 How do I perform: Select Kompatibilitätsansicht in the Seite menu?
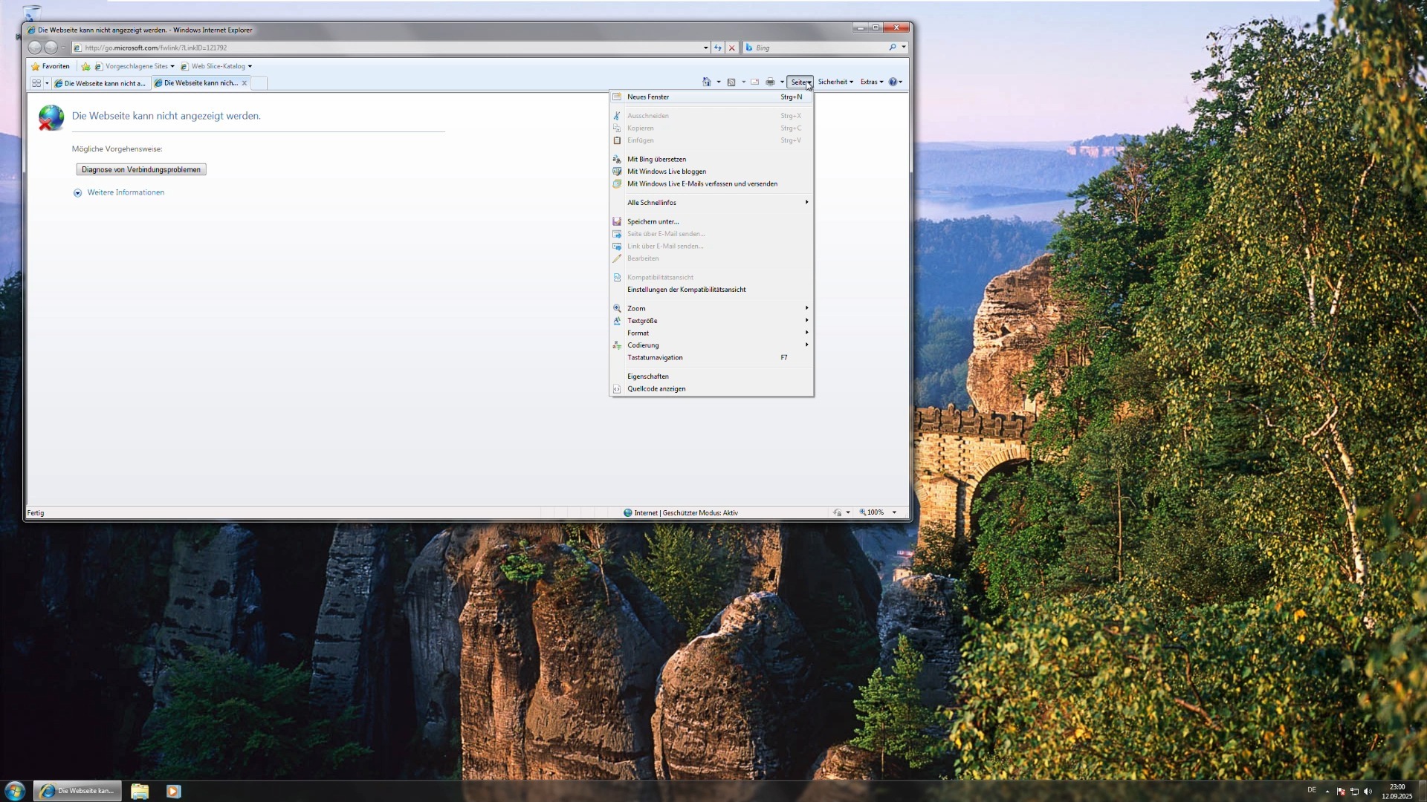tap(660, 277)
